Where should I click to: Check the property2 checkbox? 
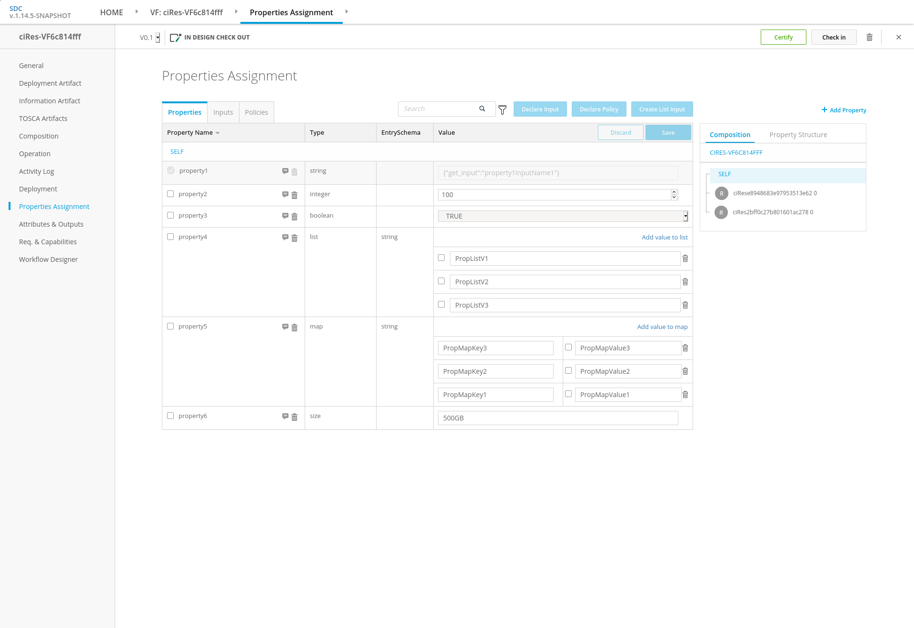click(170, 194)
